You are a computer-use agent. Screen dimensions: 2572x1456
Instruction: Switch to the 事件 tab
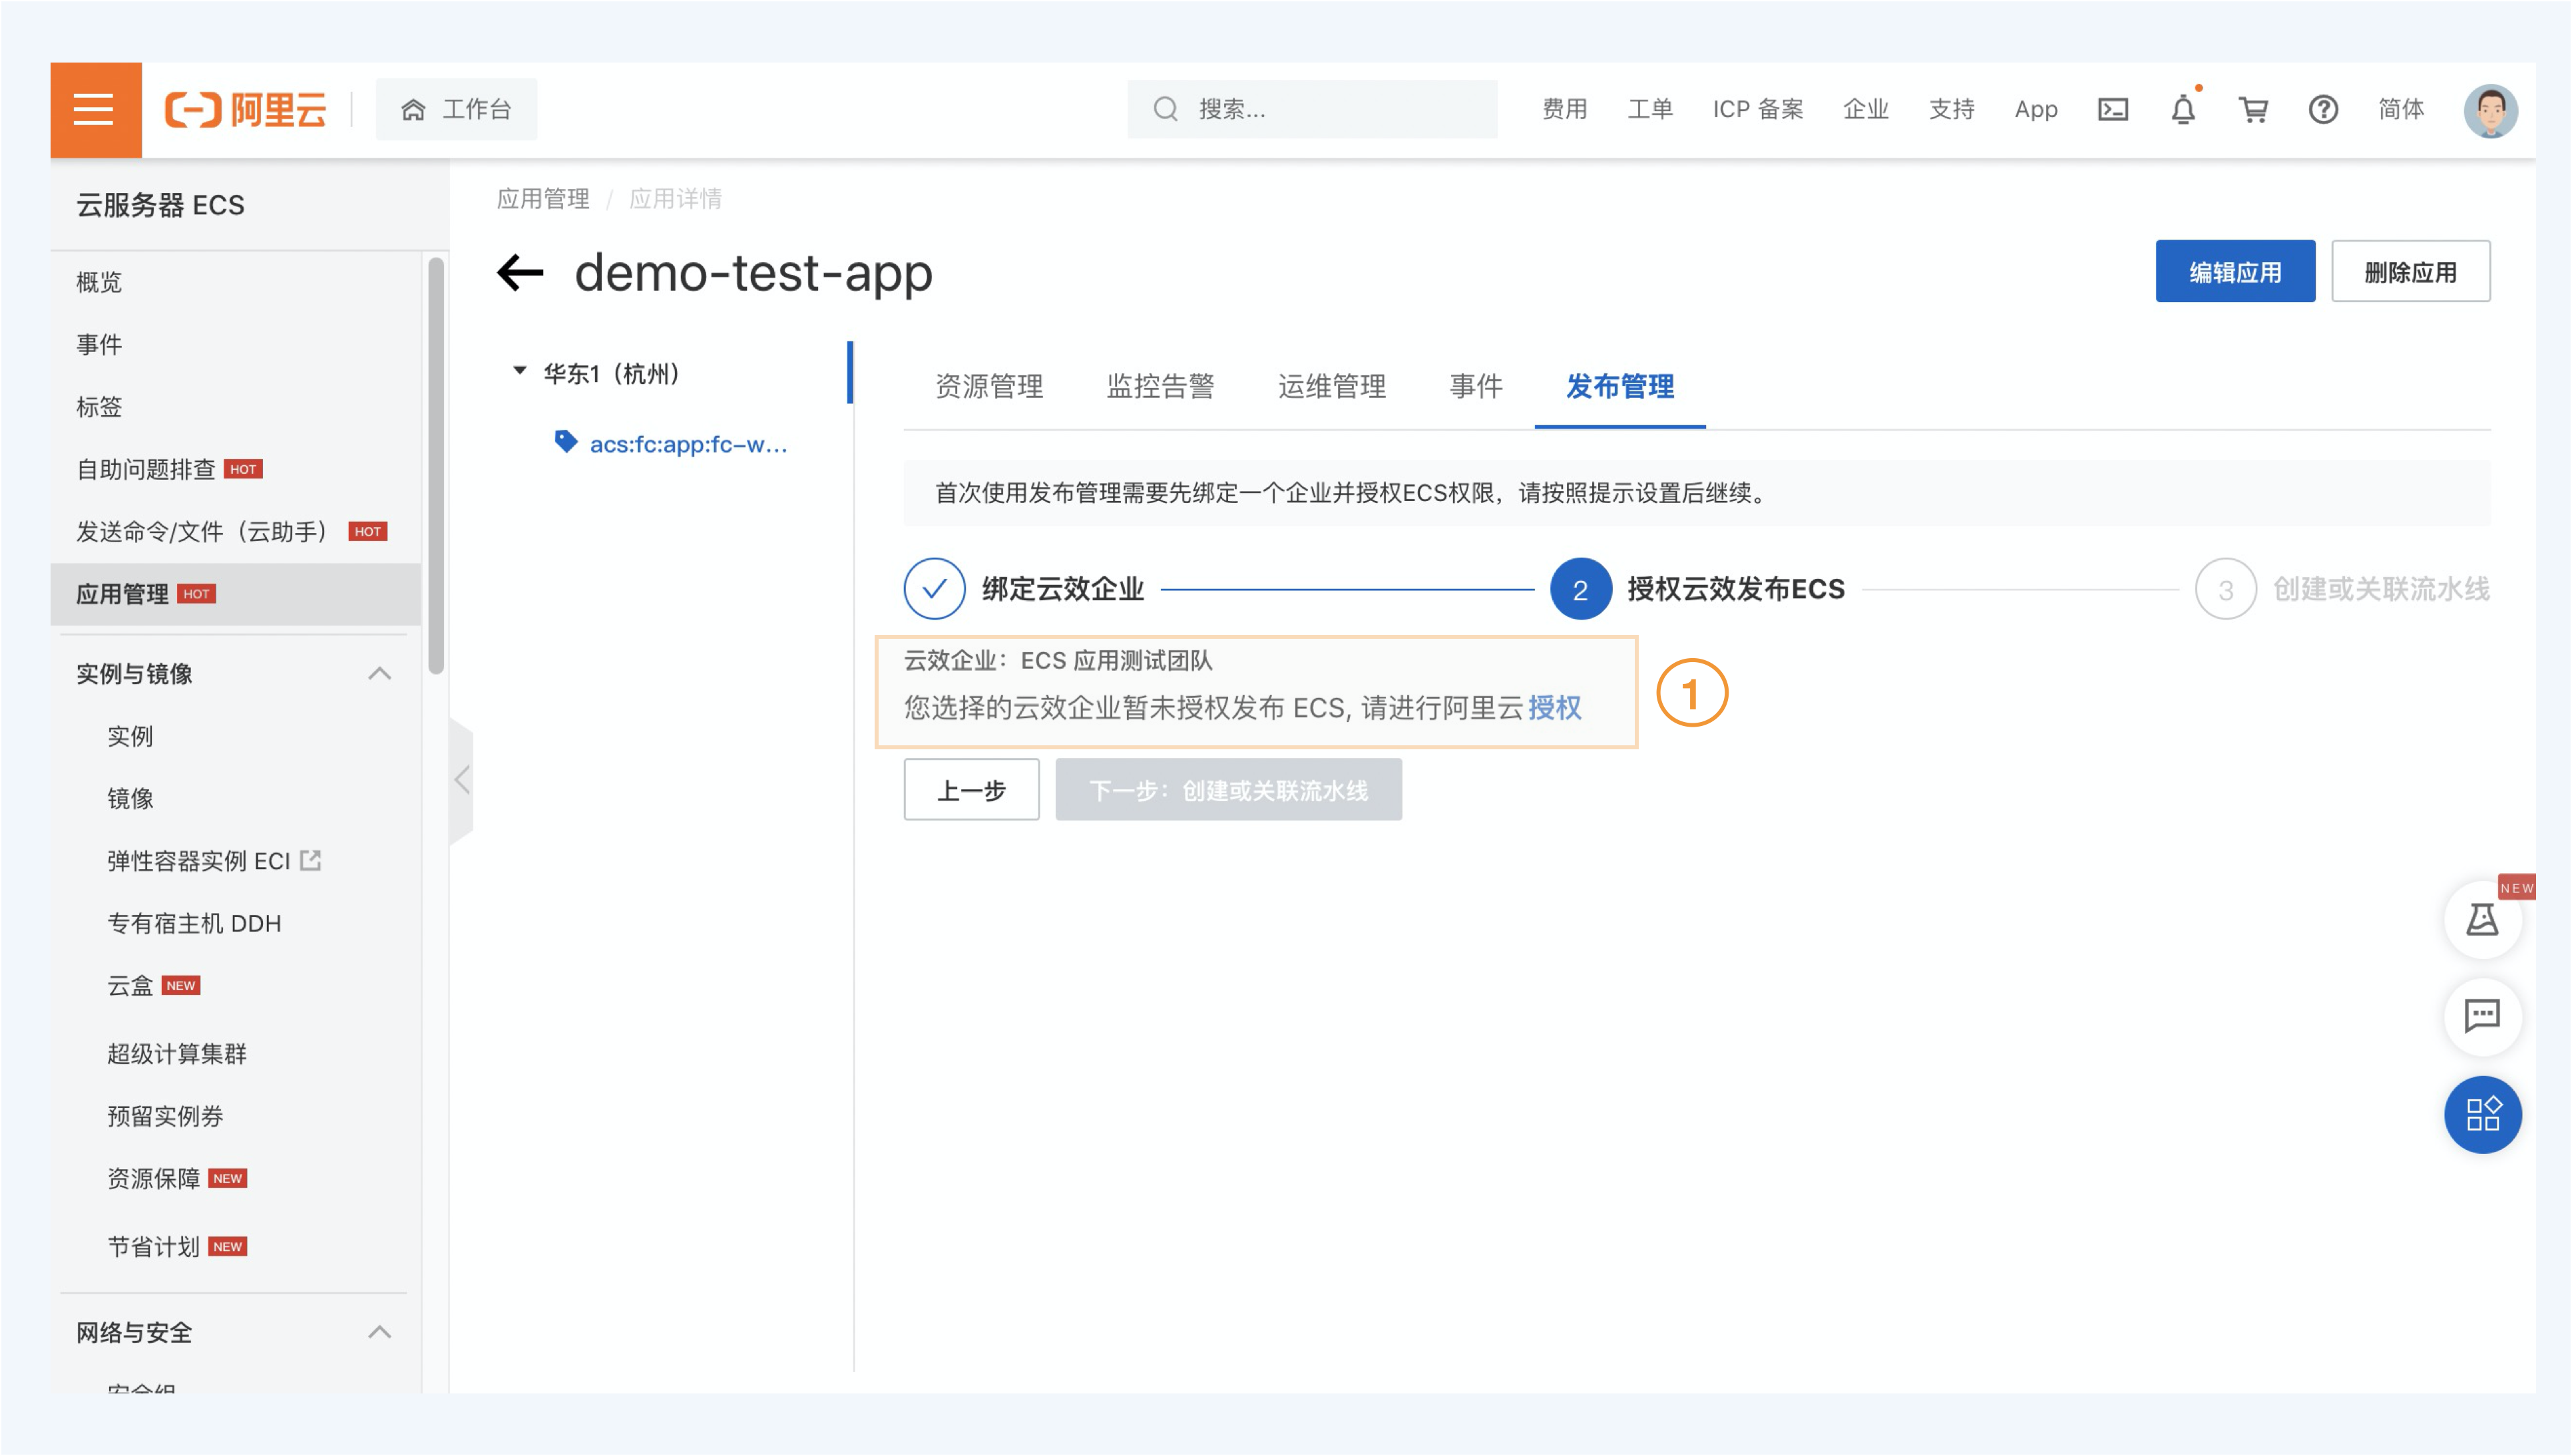tap(1476, 386)
